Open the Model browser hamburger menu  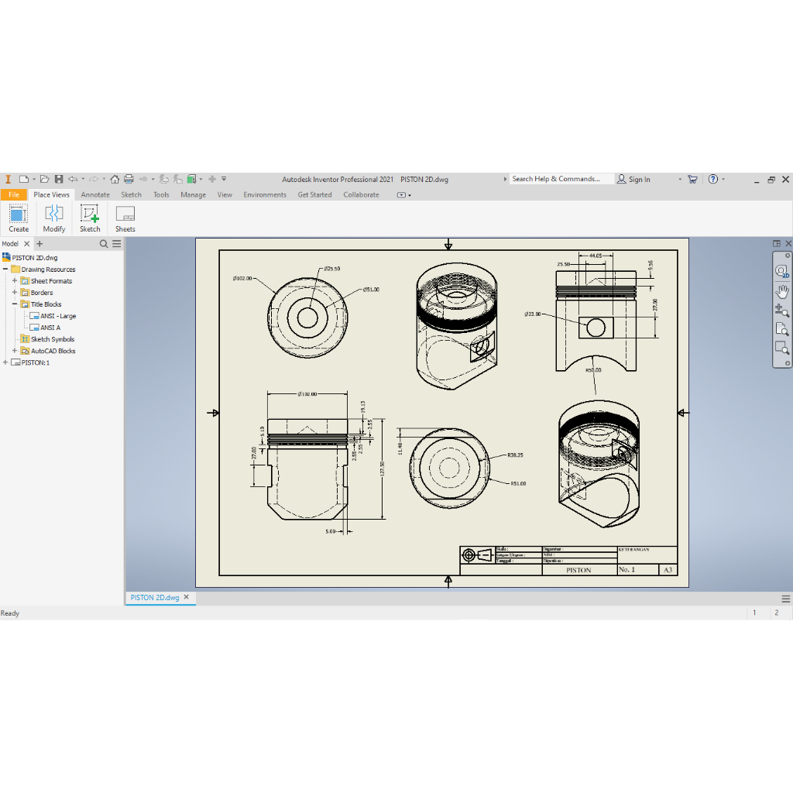pyautogui.click(x=117, y=244)
